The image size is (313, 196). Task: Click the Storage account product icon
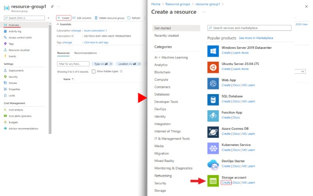point(213,181)
